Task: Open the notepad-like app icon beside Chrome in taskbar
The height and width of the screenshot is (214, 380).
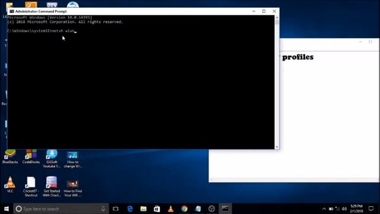Action: tap(198, 209)
